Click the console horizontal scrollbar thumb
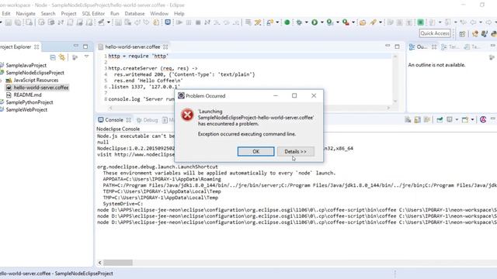The height and width of the screenshot is (279, 497). 118,263
